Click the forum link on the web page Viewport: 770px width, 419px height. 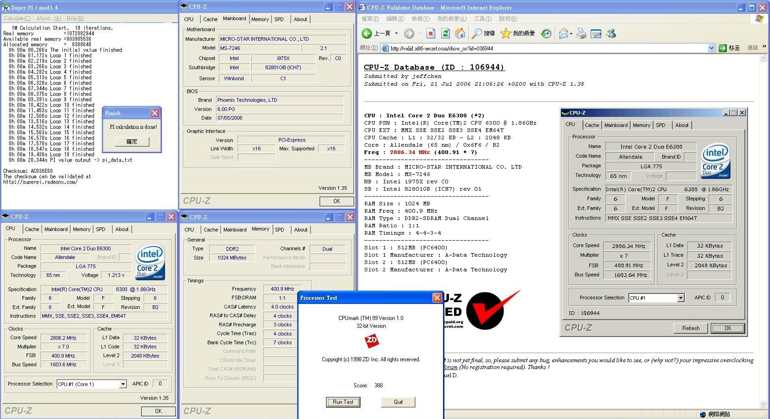pos(450,367)
